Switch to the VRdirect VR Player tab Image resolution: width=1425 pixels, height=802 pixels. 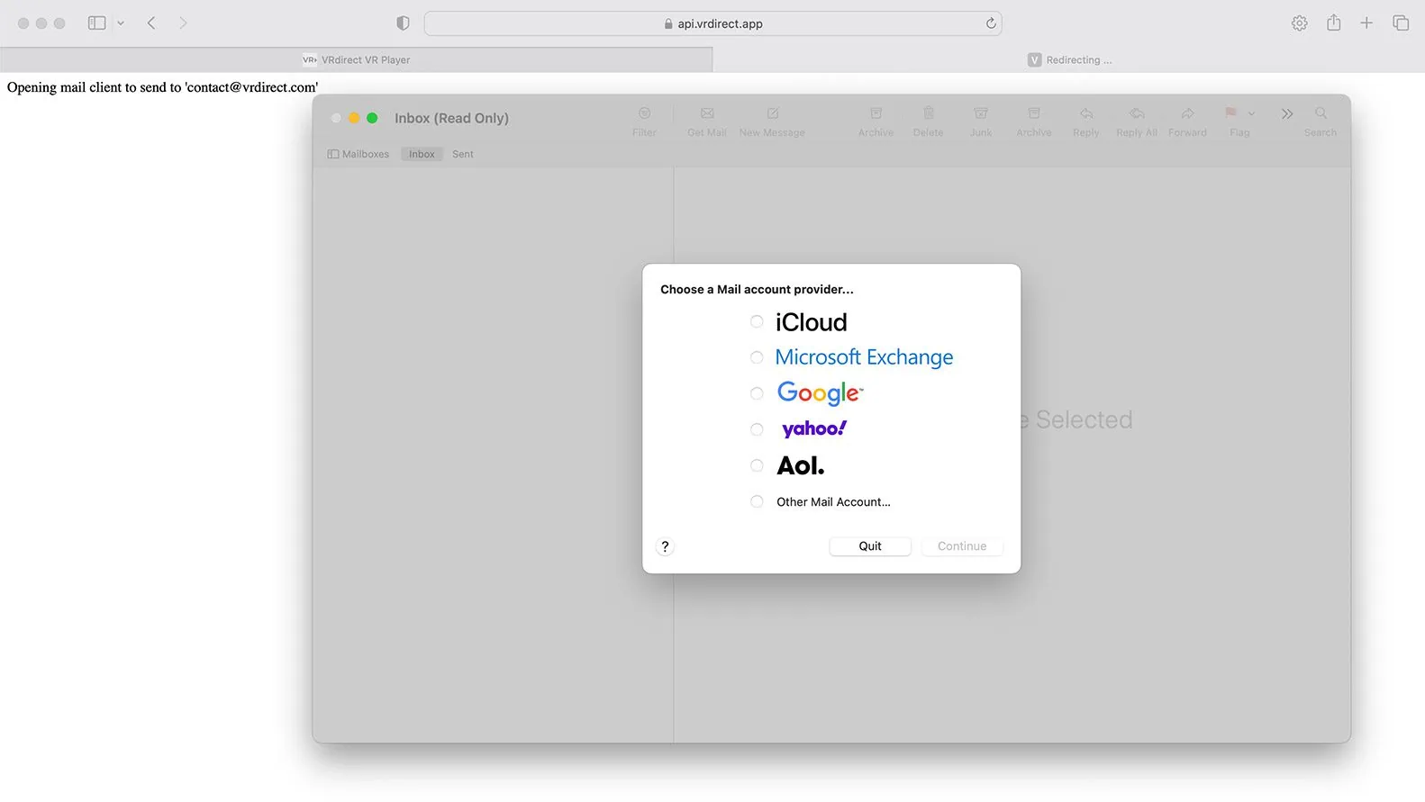(x=357, y=60)
